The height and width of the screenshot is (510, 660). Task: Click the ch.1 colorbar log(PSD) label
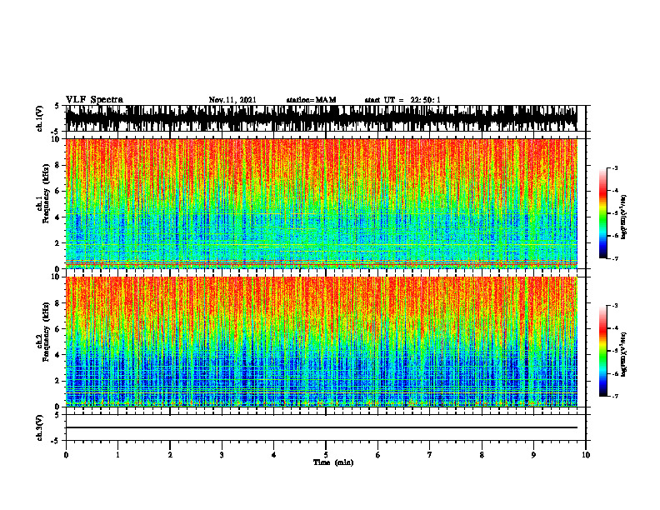pyautogui.click(x=624, y=217)
